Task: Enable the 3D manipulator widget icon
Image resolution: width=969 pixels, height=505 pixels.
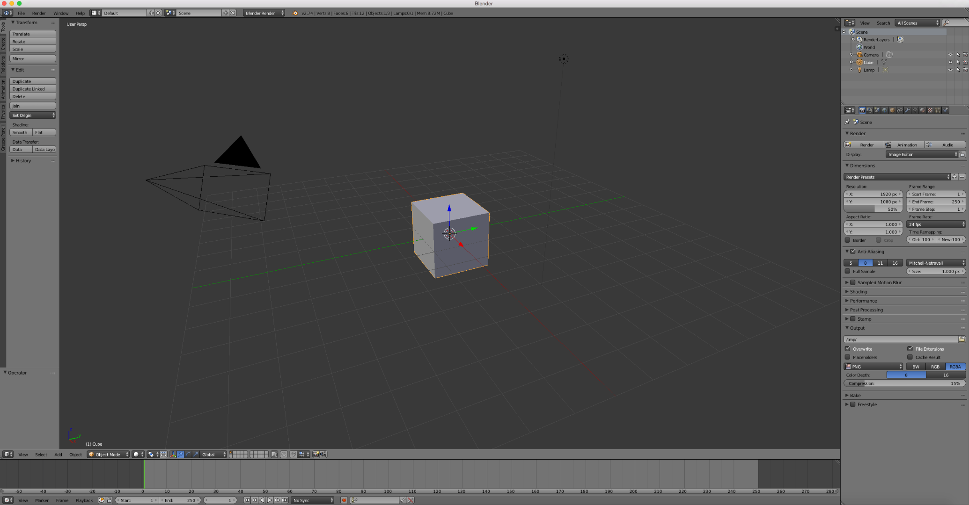Action: tap(173, 454)
